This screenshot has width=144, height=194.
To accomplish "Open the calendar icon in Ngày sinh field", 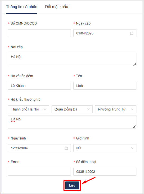I will tap(66, 148).
